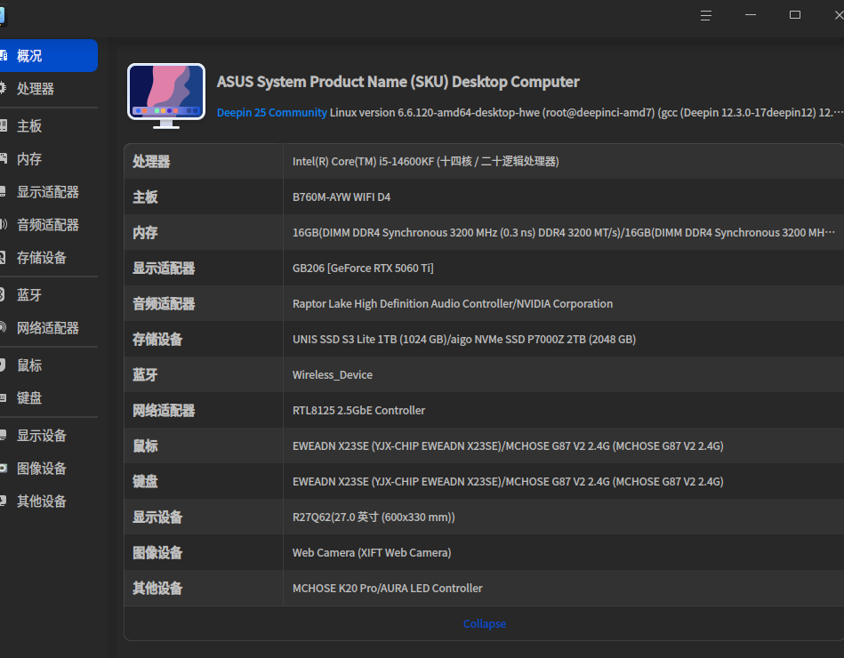Open the hamburger main menu

pos(706,15)
